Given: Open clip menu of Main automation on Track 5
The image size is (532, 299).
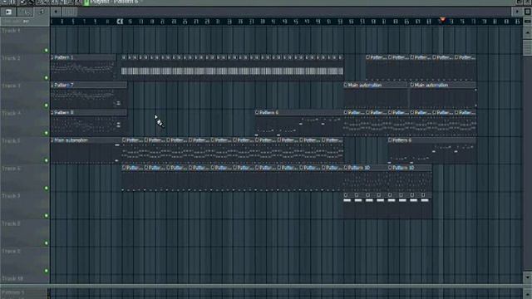Looking at the screenshot, I should click(52, 140).
